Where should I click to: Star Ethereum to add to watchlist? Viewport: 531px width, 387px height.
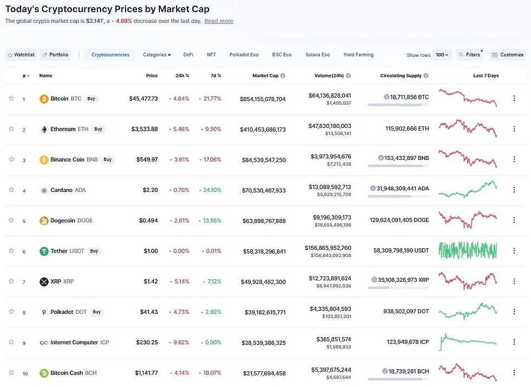11,129
